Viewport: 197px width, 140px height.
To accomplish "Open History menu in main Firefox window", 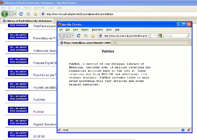I will [27, 8].
